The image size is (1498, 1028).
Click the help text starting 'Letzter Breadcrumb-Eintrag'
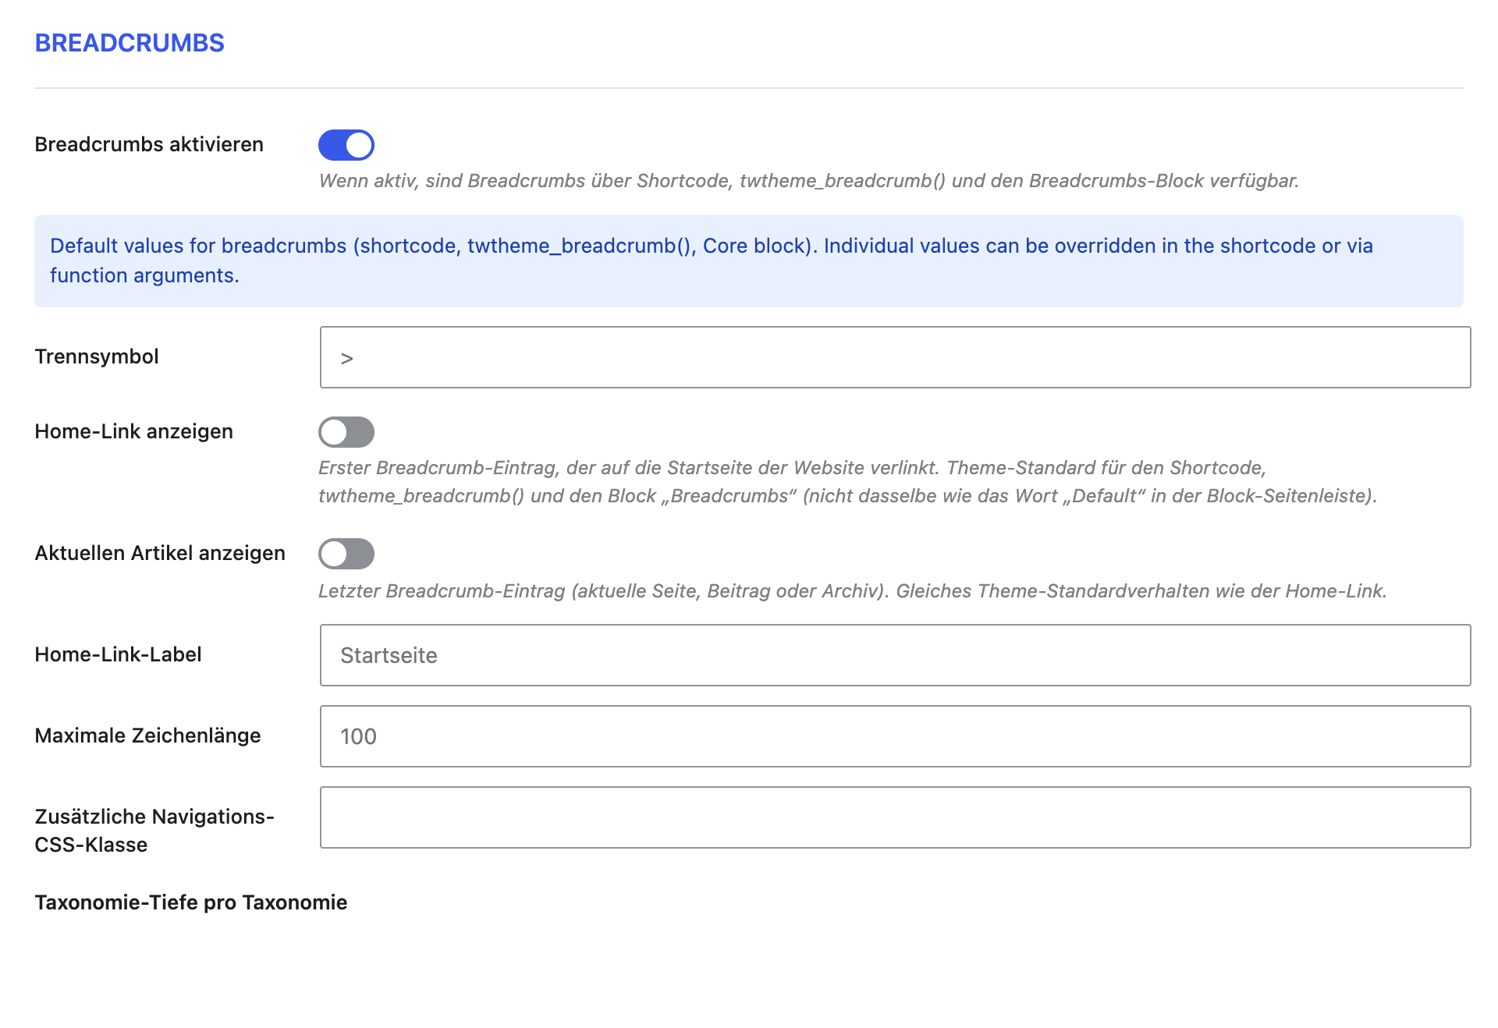coord(853,591)
